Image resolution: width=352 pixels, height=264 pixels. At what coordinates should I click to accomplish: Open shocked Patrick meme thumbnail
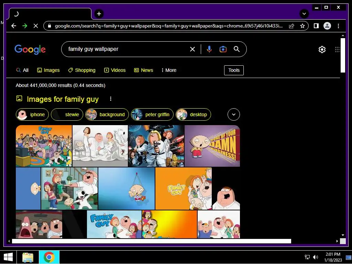coord(39,224)
